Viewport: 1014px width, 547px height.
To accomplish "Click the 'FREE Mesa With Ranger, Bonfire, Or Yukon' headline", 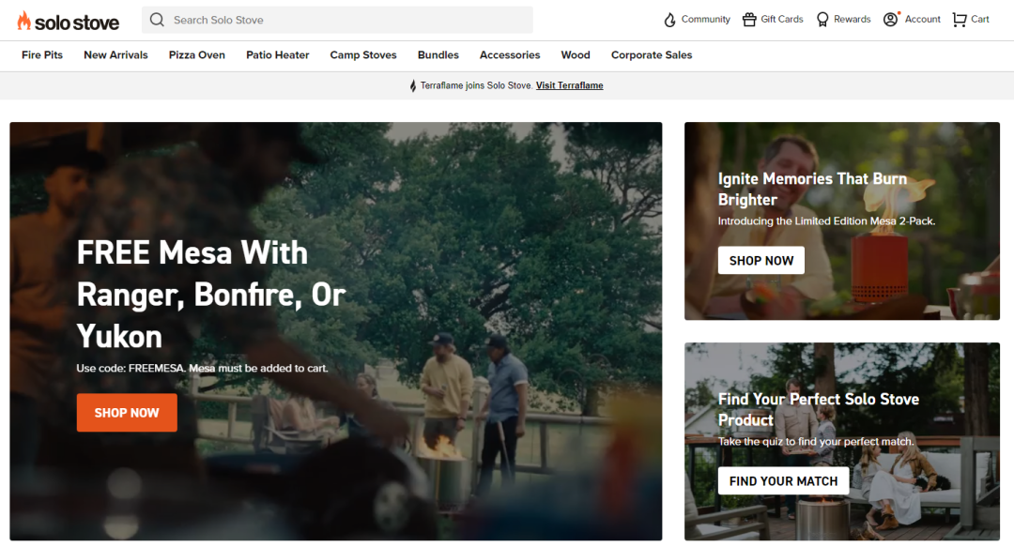I will 211,295.
